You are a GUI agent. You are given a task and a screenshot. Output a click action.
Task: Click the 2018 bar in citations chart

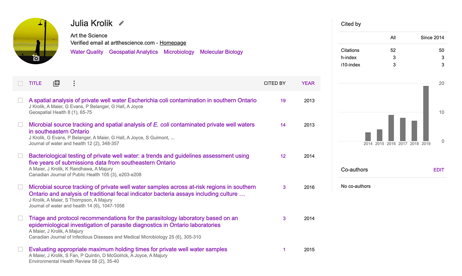tap(414, 131)
